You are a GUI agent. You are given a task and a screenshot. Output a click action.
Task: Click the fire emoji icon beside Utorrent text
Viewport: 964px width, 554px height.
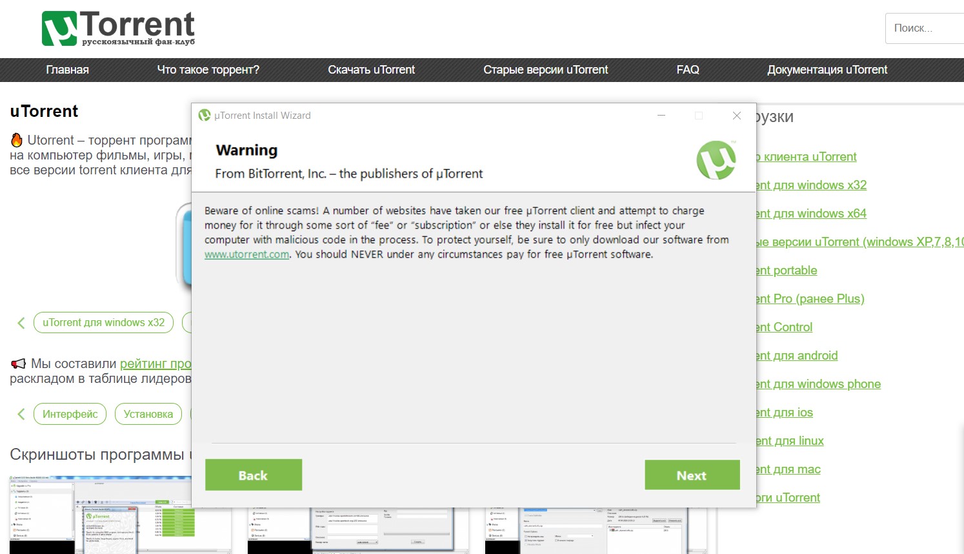[17, 140]
